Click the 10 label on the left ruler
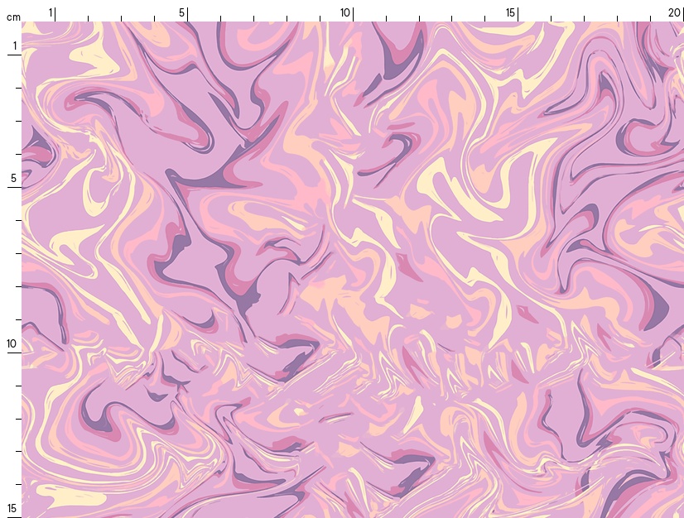684x518 pixels. pyautogui.click(x=13, y=343)
